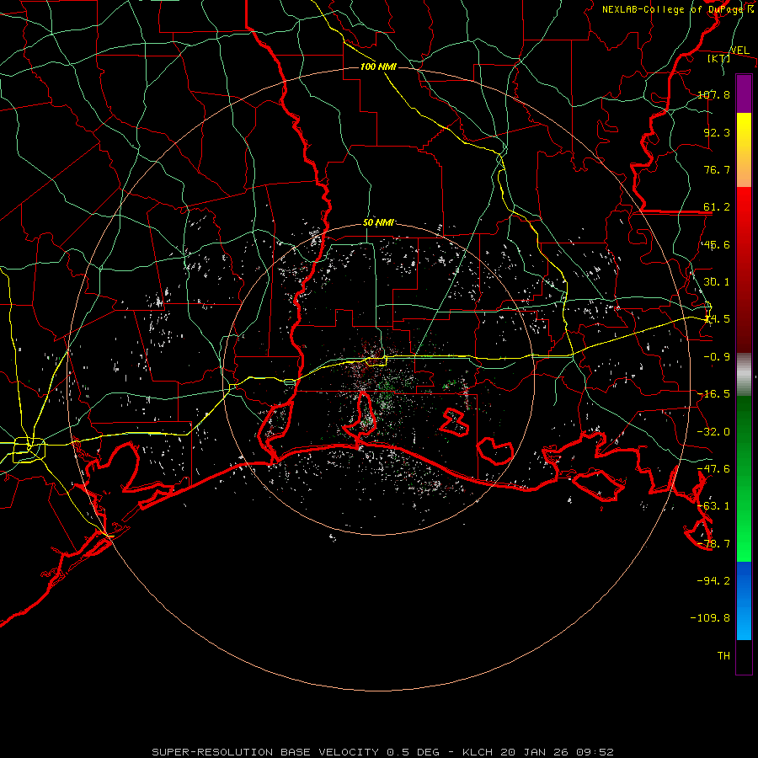The width and height of the screenshot is (758, 758).
Task: Pick the black TH segment of the color bar
Action: 744,656
